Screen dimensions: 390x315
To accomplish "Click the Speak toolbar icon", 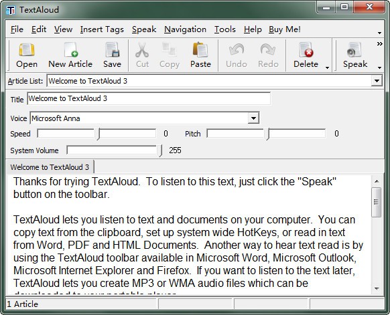I will [x=354, y=49].
